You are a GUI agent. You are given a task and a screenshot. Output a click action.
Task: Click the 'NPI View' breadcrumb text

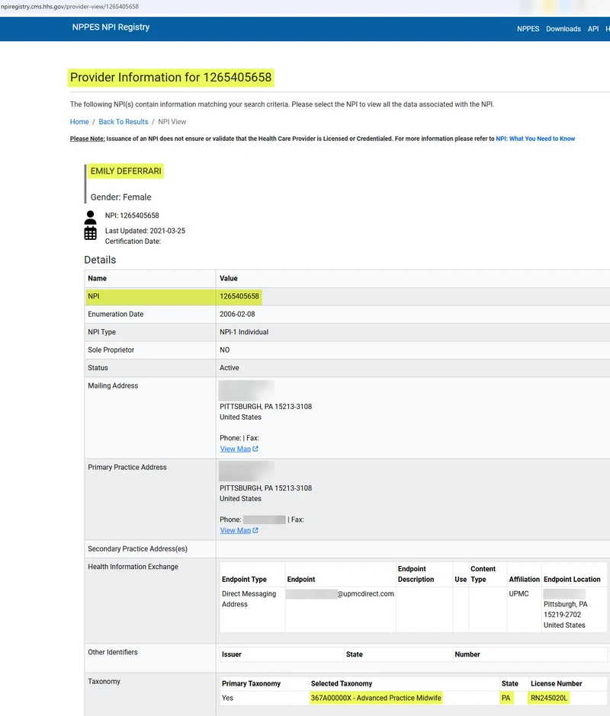(x=172, y=122)
